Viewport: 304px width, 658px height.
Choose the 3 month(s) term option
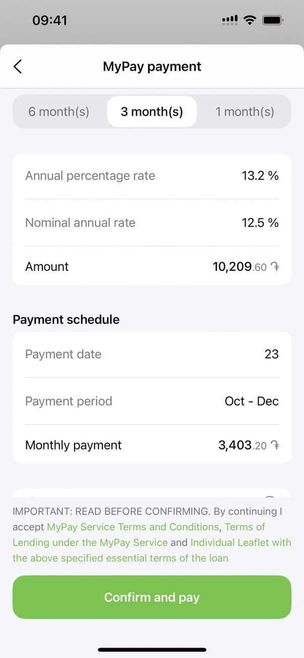(152, 111)
